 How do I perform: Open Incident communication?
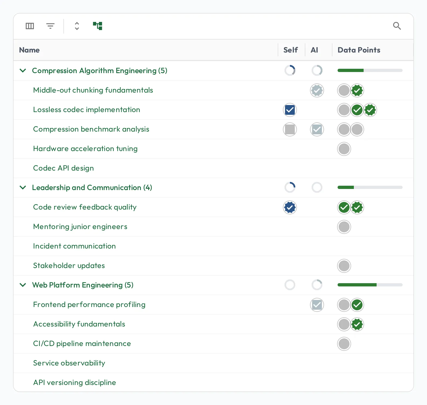(75, 246)
